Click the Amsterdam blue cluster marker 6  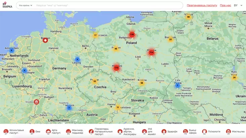11,51
